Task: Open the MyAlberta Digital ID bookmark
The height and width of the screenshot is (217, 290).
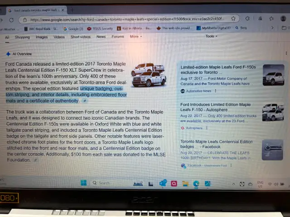Action: (213, 28)
